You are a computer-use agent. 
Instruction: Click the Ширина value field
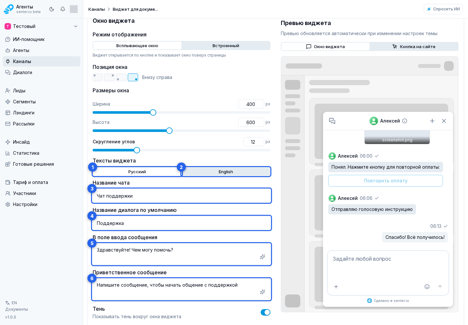pyautogui.click(x=251, y=104)
